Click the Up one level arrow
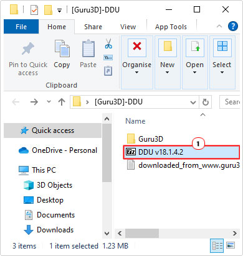 pyautogui.click(x=62, y=102)
